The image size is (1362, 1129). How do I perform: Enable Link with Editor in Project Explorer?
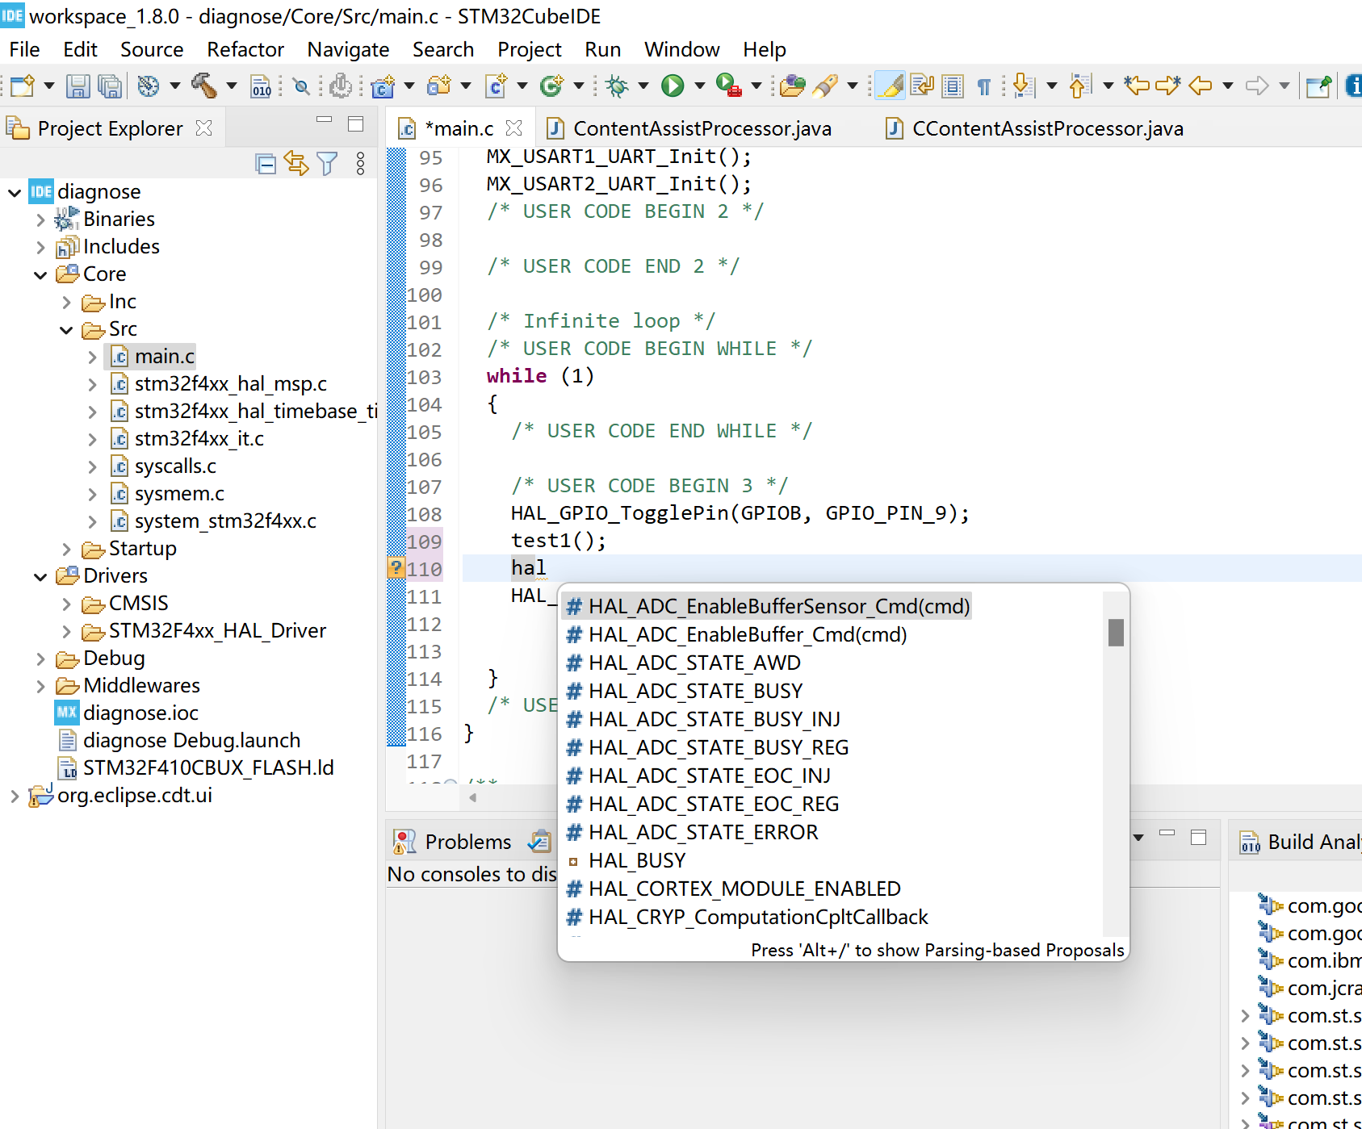pyautogui.click(x=296, y=164)
